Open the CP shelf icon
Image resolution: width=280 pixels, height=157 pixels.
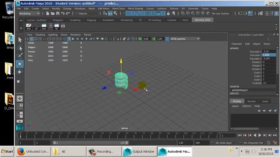[36, 26]
